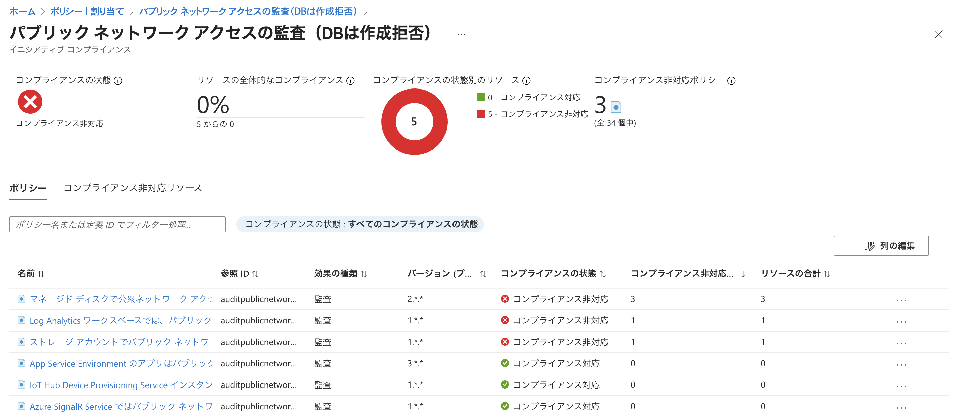Close the initiative compliance pane
Screen dimensions: 954x417
tap(938, 35)
